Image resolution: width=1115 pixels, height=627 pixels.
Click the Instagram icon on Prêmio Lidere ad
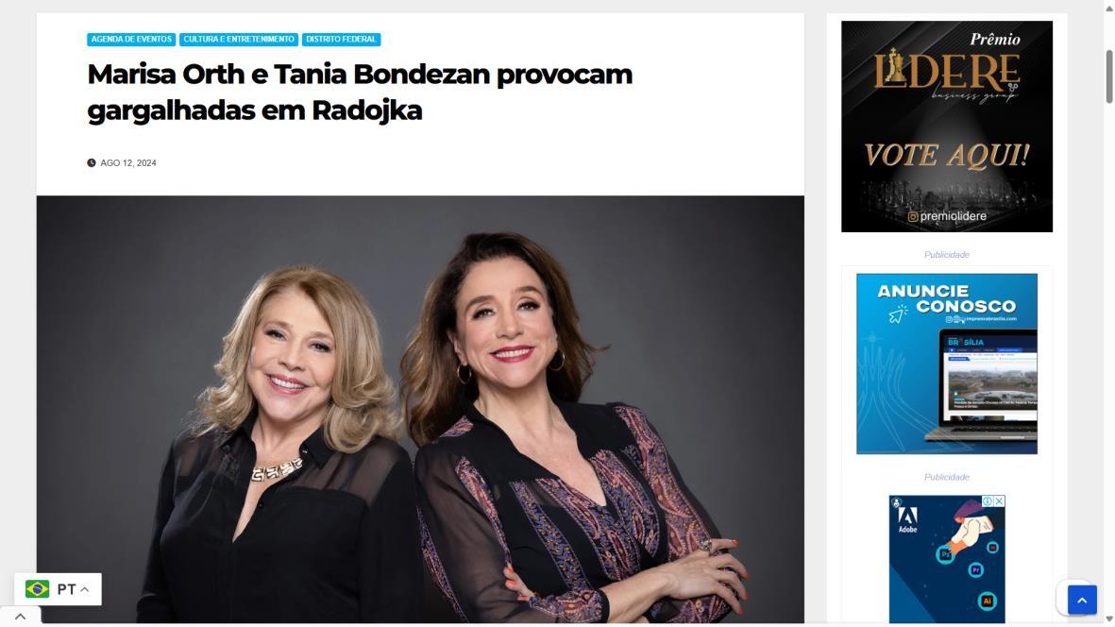(912, 217)
